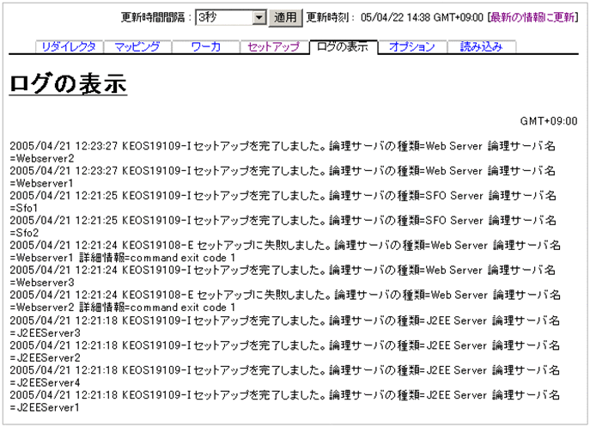Click =Webserver2 詳細情報=command exit code 1
This screenshot has height=427, width=590.
click(123, 308)
